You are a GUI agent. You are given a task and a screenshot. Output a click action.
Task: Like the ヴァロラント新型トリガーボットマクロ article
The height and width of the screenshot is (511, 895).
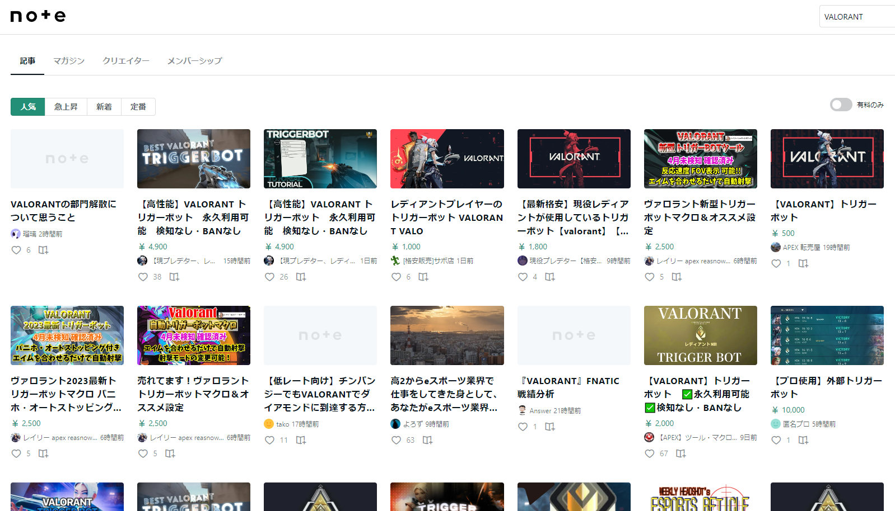[x=649, y=277]
